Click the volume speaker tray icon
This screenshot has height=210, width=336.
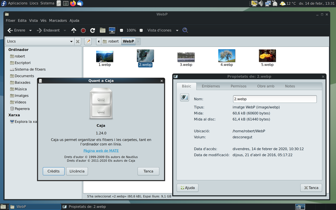pyautogui.click(x=261, y=3)
